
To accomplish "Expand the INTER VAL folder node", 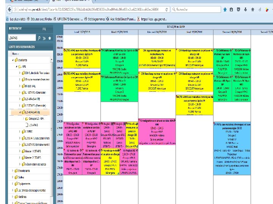I will pos(20,86).
